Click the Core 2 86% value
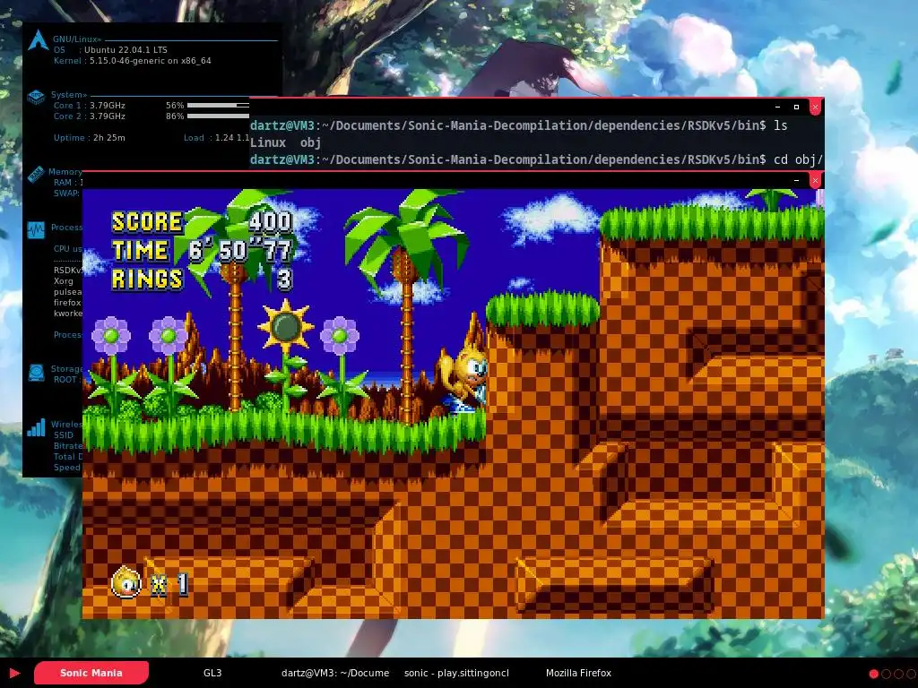The height and width of the screenshot is (688, 918). (x=175, y=116)
